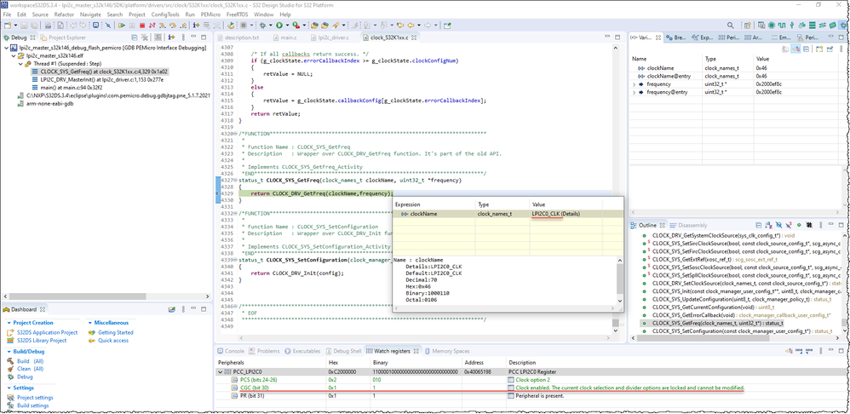Click the green Run launch icon
The image size is (850, 414).
[x=279, y=26]
